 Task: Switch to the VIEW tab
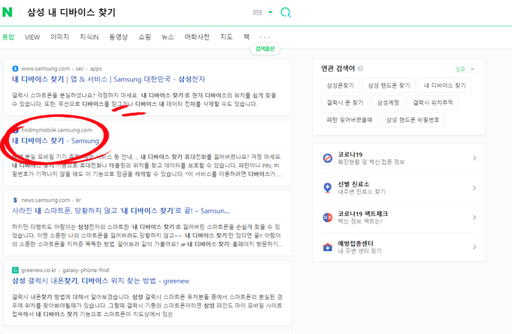coord(32,37)
